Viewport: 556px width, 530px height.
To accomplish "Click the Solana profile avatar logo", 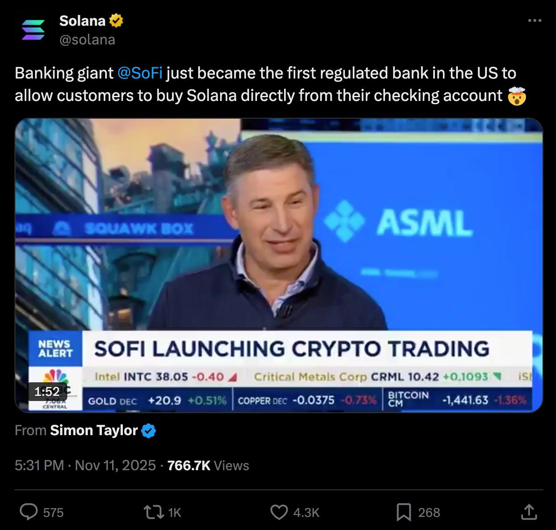I will 33,30.
